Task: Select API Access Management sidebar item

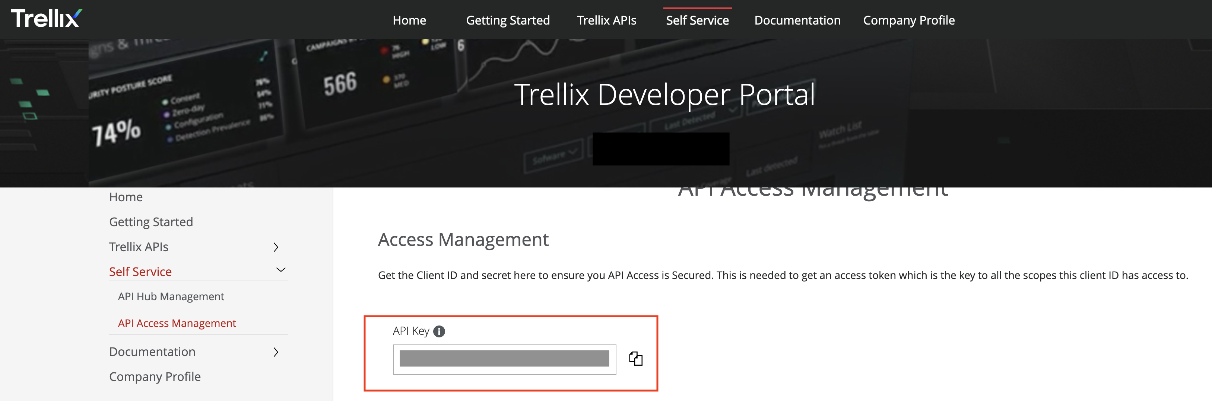Action: 177,323
